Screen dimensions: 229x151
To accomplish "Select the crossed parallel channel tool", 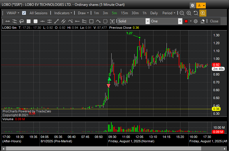I will click(x=63, y=21).
